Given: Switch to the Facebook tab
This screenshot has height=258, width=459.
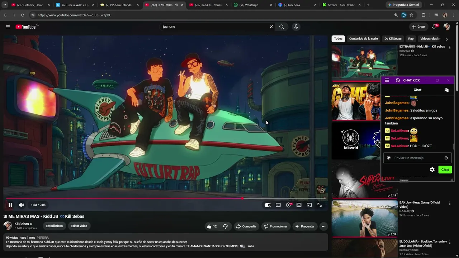Looking at the screenshot, I should 297,5.
